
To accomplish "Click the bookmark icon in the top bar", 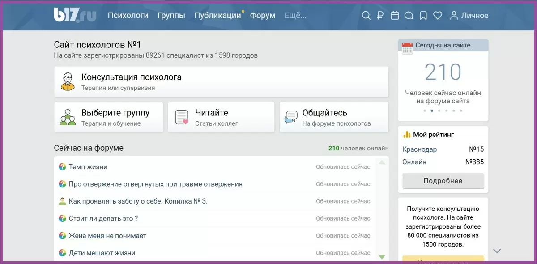I will [x=423, y=15].
